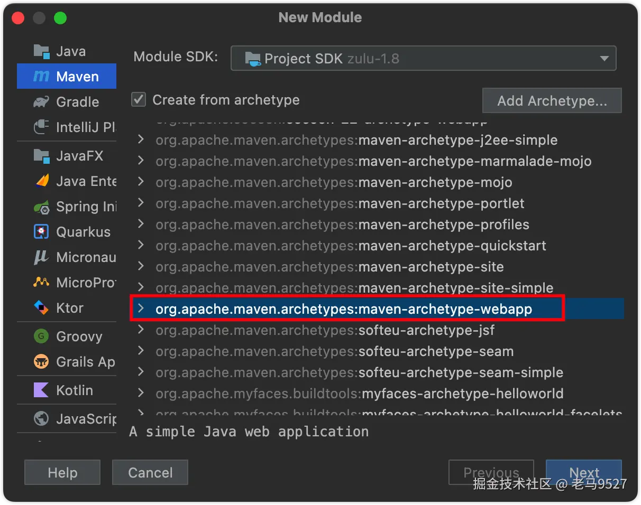Click the JavaScript globe icon

tap(41, 419)
